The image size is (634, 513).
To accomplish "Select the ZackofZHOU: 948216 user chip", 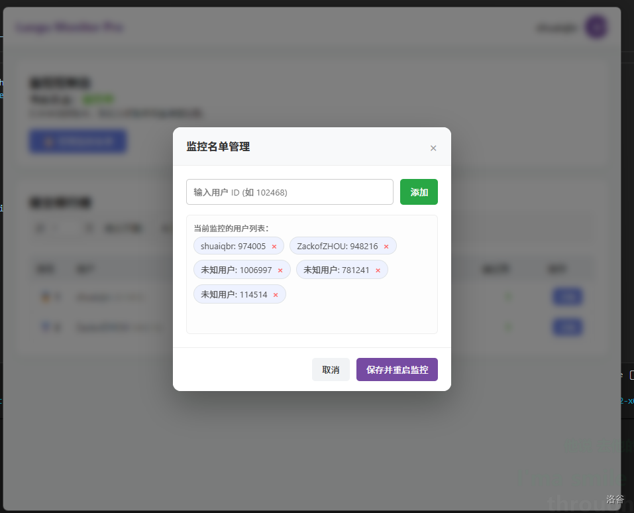I will click(337, 246).
